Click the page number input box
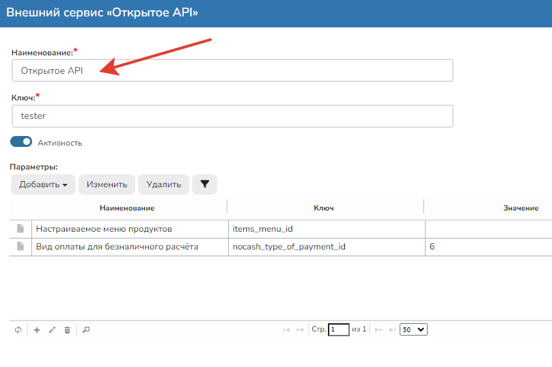 pos(339,329)
